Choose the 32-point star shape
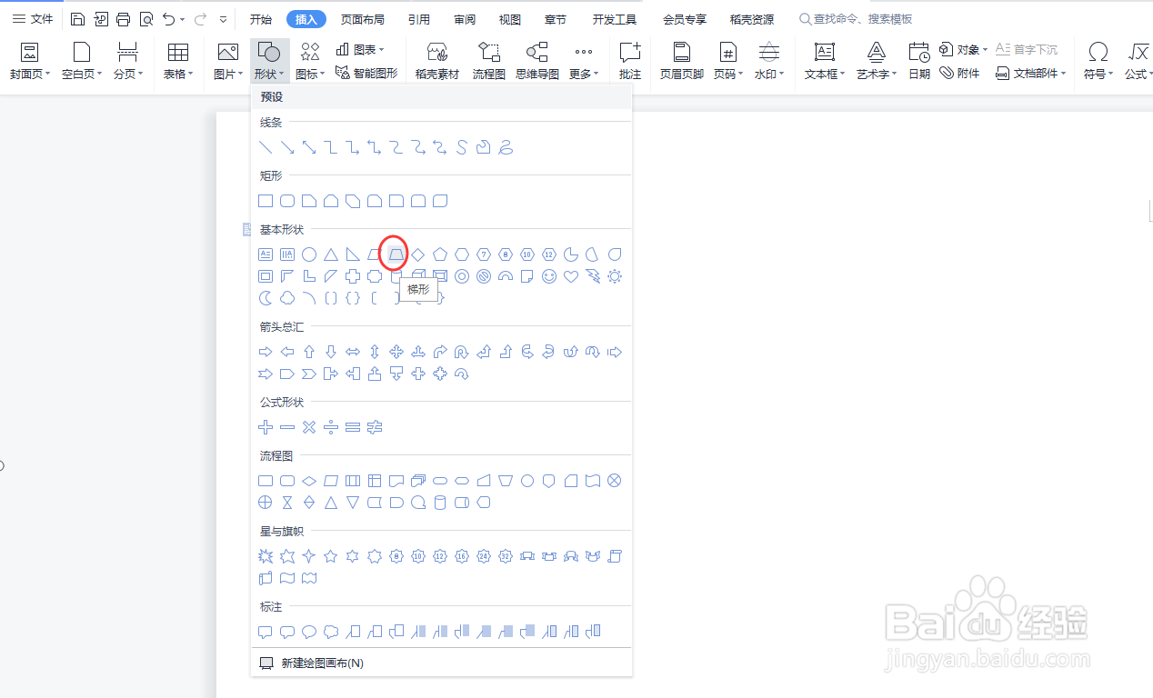This screenshot has width=1153, height=698. 506,556
